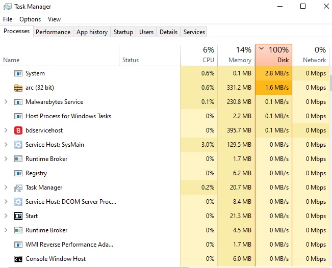Screen dimensions: 332x268
Task: Switch to the Startup tab
Action: point(123,32)
